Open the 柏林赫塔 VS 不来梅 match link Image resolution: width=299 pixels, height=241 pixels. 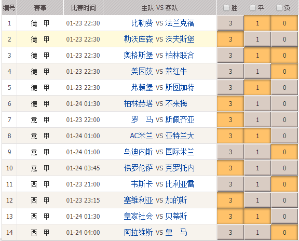pyautogui.click(x=155, y=103)
